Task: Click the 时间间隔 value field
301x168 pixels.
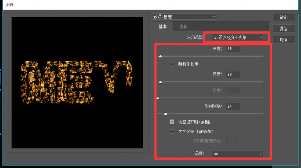Action: 233,106
